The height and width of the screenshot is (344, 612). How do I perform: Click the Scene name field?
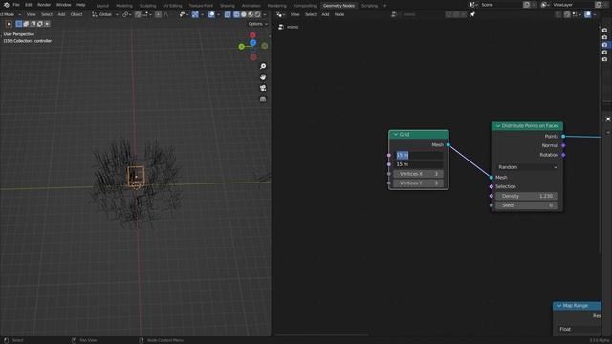click(x=501, y=5)
